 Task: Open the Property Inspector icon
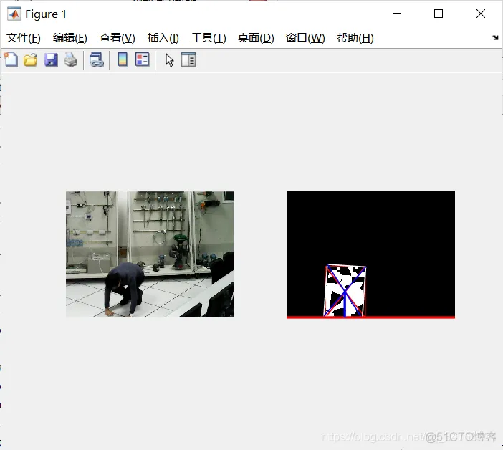tap(188, 60)
